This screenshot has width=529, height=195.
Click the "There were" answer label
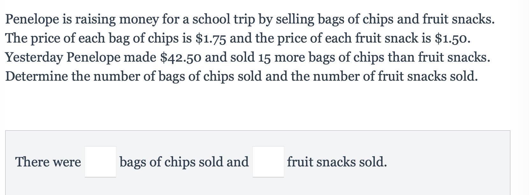(48, 162)
